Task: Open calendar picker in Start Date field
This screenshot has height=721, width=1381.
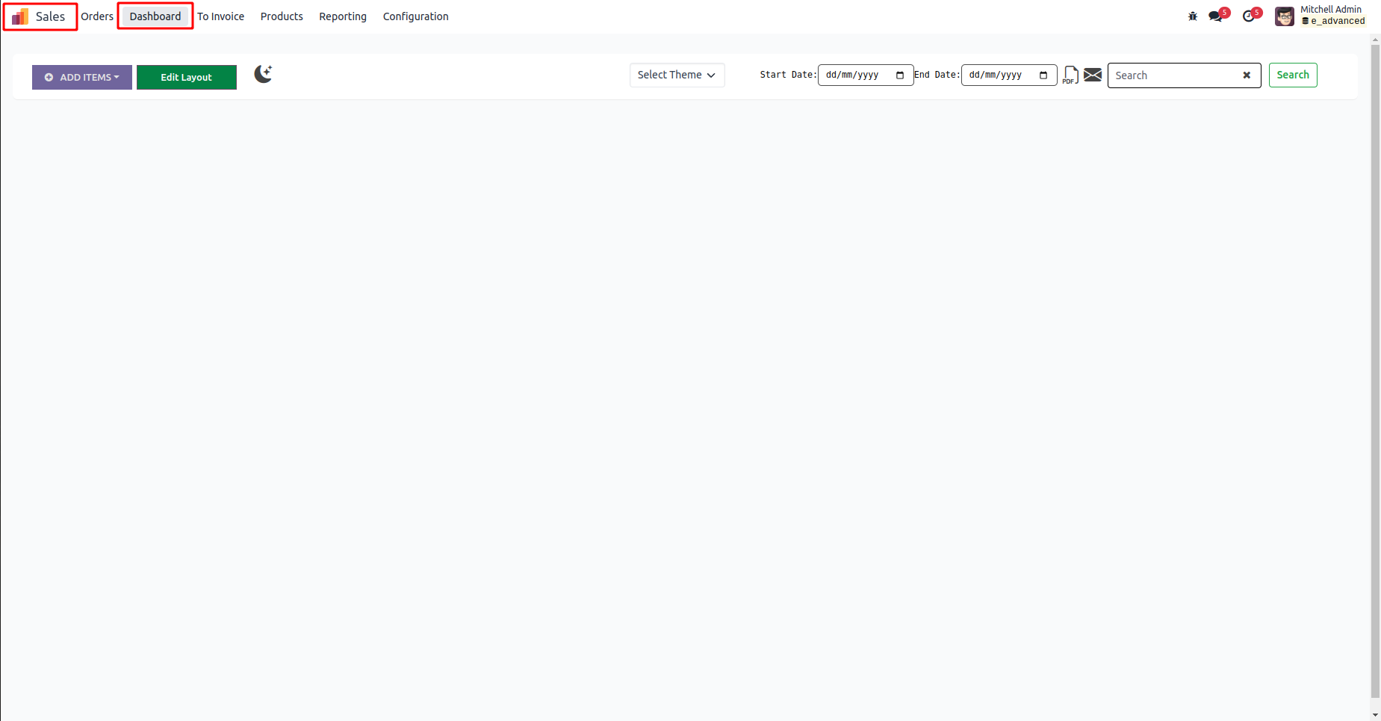Action: (900, 75)
